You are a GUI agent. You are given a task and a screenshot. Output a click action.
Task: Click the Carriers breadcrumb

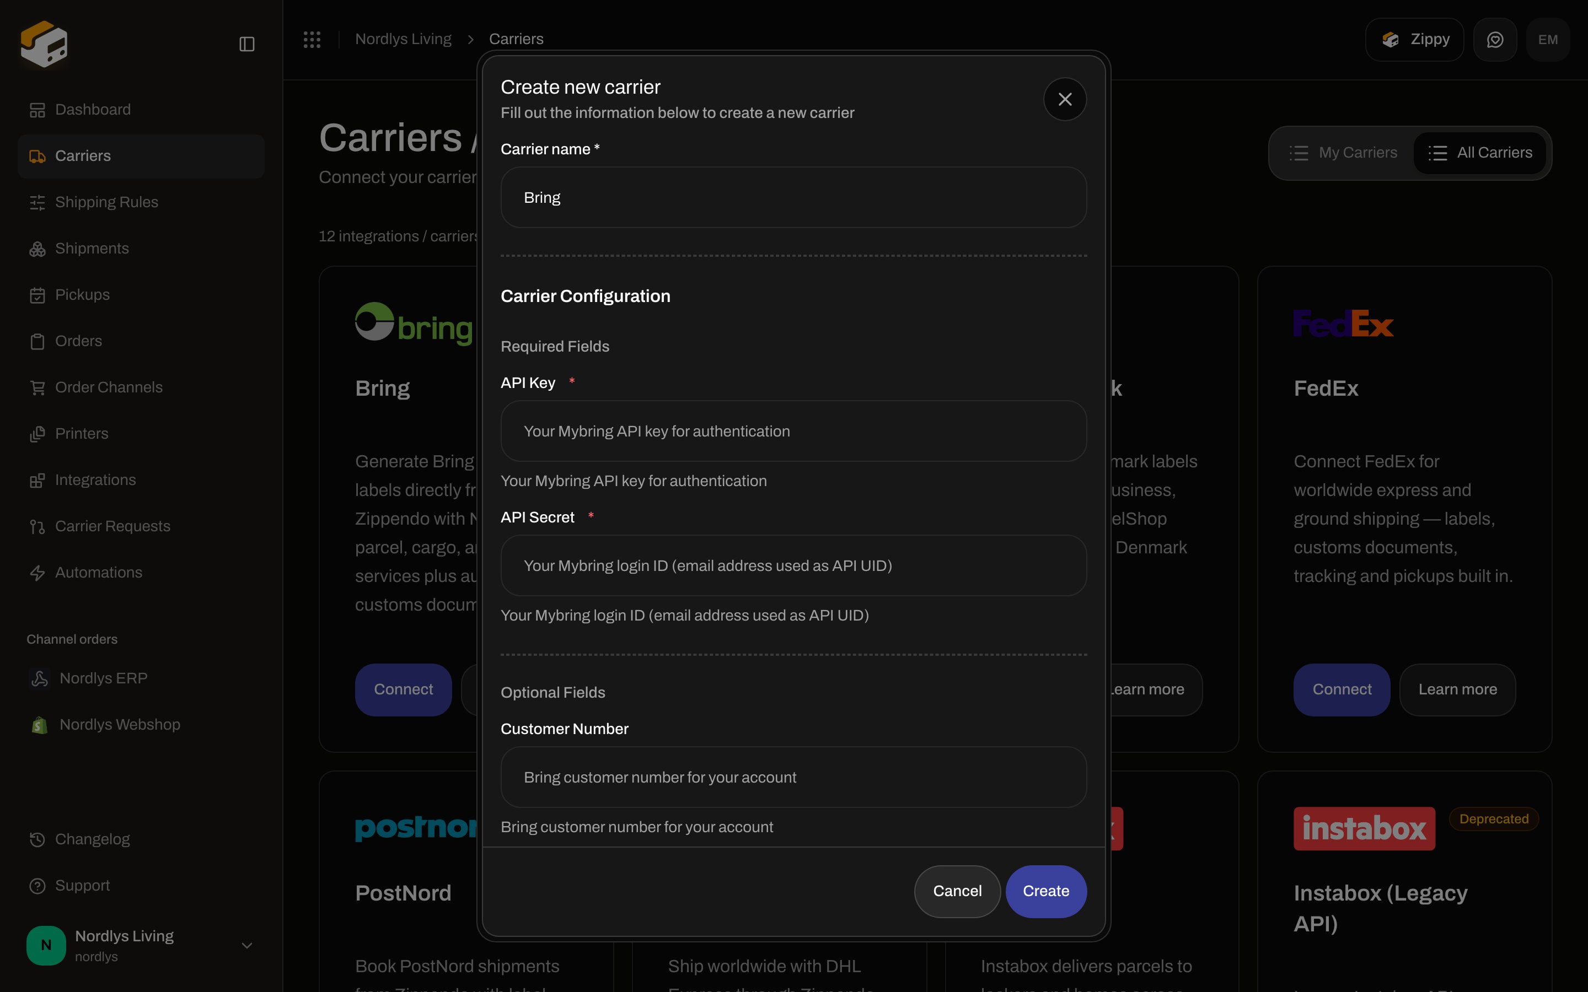516,39
